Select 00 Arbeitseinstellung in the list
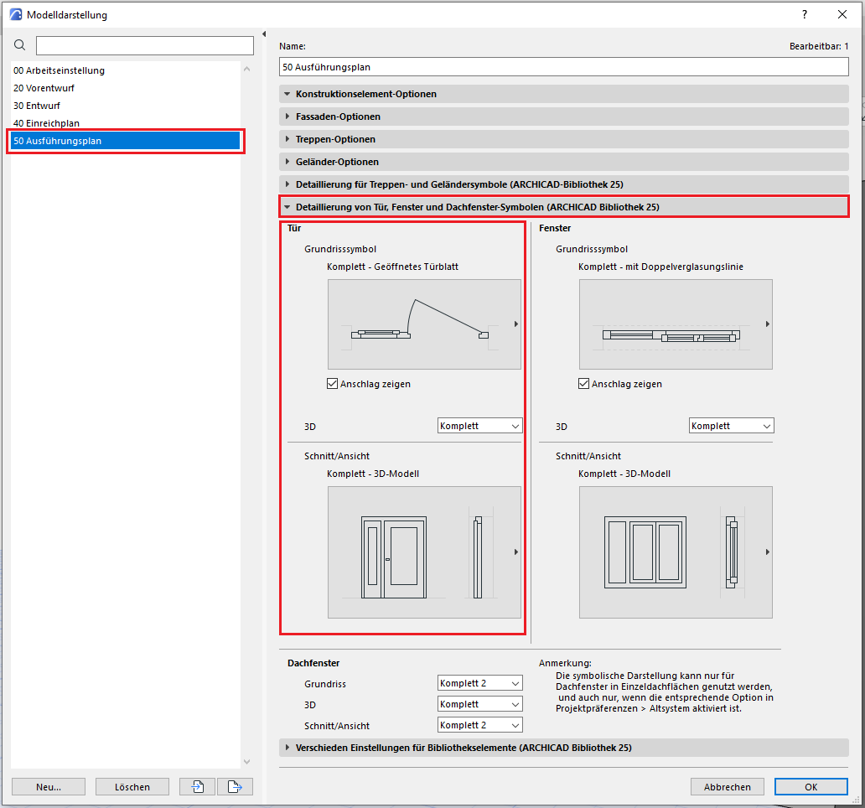865x808 pixels. 59,70
